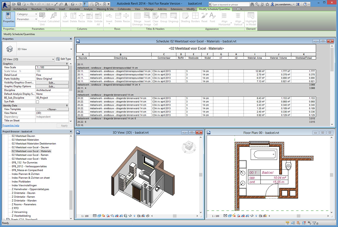Click the star Favorites icon in the title bar
This screenshot has height=227, width=338.
click(268, 5)
